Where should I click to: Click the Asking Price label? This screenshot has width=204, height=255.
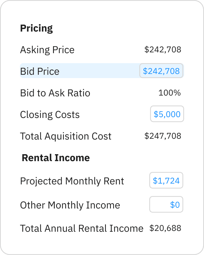(x=47, y=50)
